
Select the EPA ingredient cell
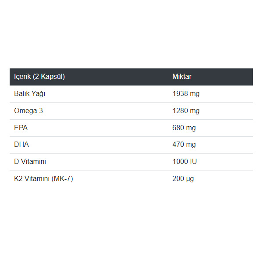pyautogui.click(x=21, y=128)
